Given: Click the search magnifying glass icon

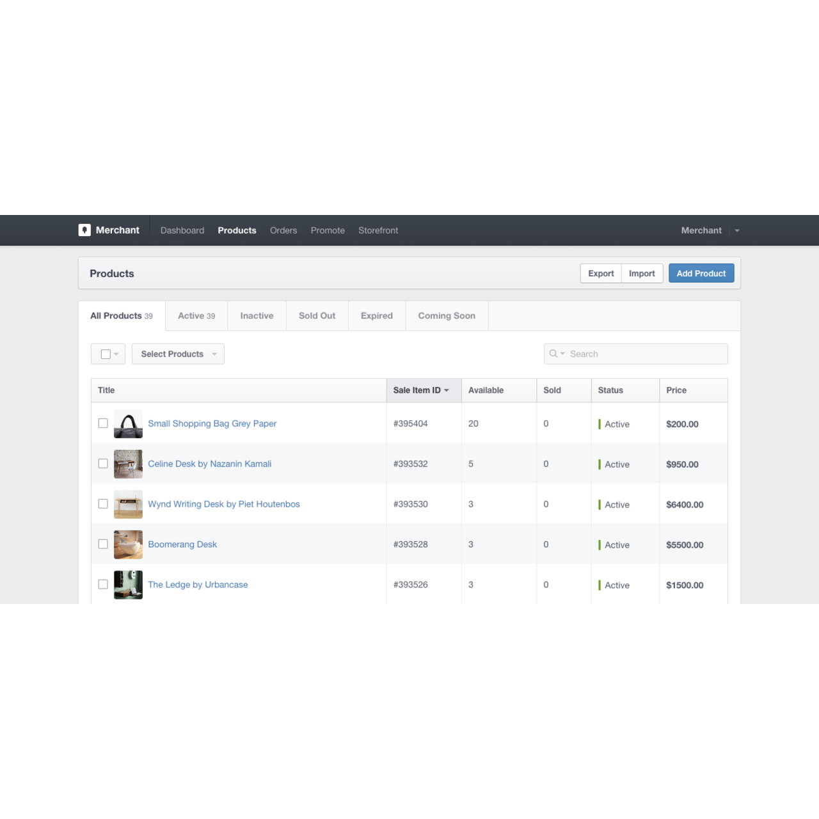Looking at the screenshot, I should (553, 353).
